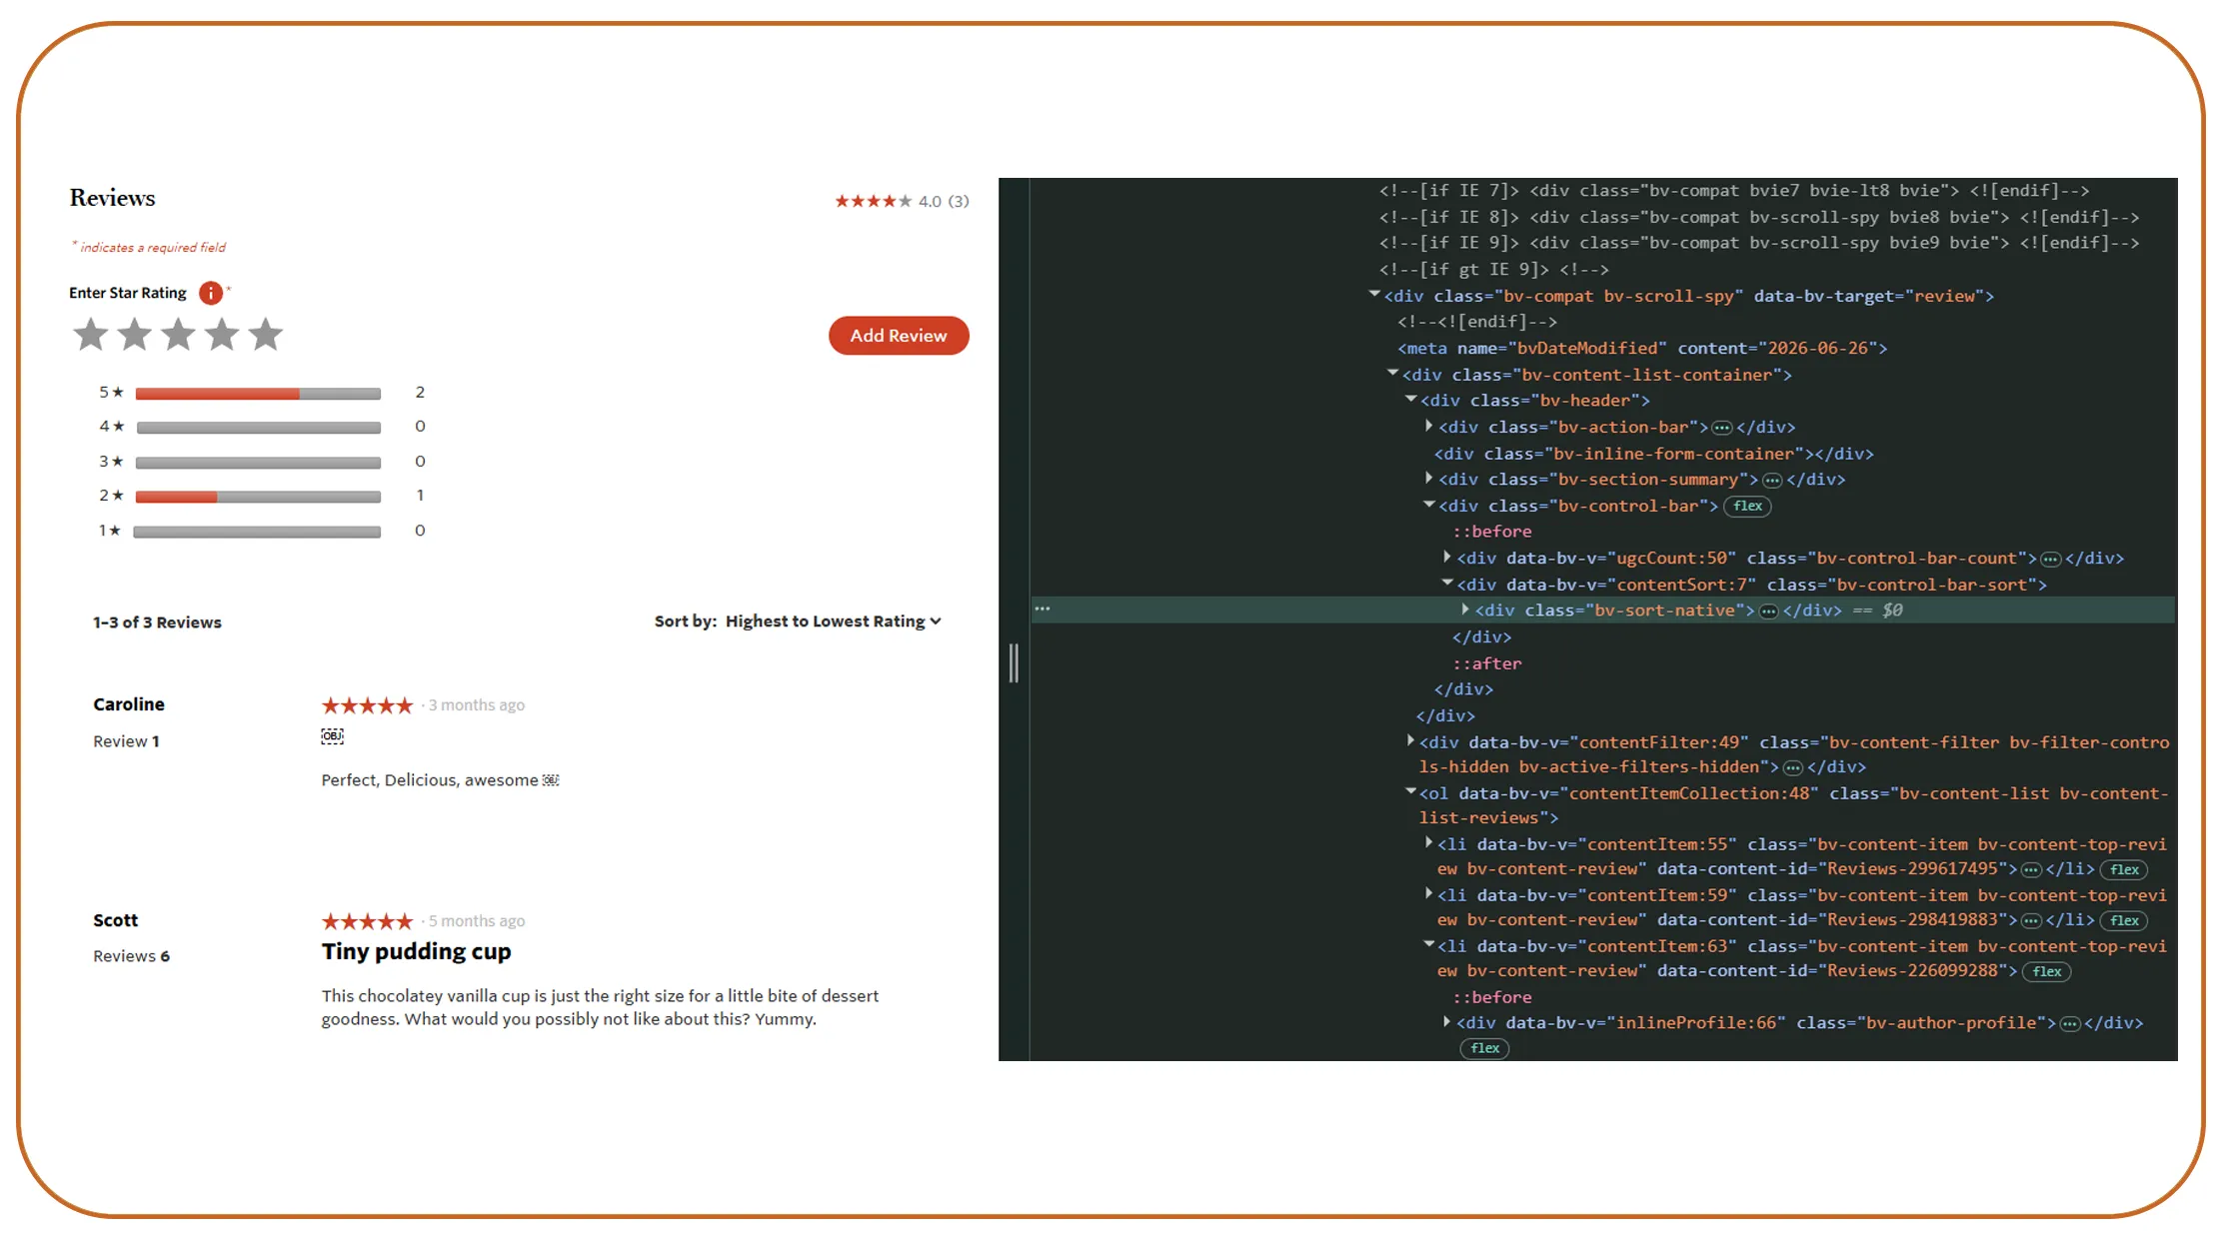Open reviewer Caroline's profile name
The image size is (2222, 1239).
pos(129,704)
